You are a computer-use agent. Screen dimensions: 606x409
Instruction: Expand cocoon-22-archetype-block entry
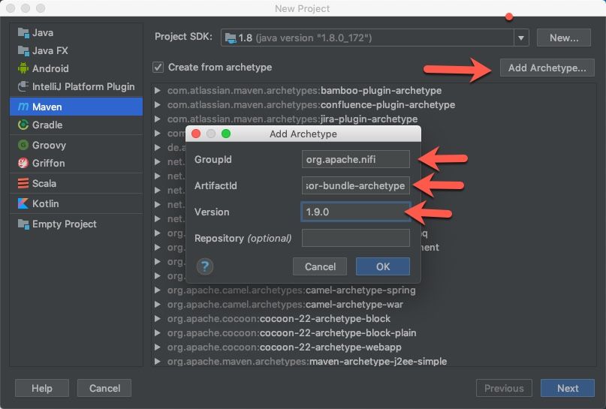point(157,319)
